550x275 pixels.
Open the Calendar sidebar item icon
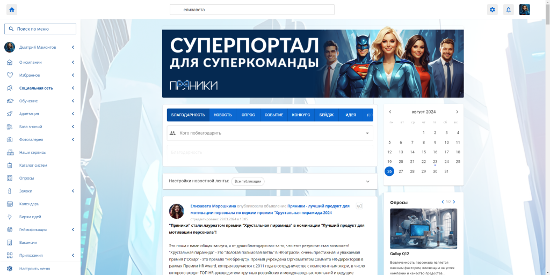(10, 204)
